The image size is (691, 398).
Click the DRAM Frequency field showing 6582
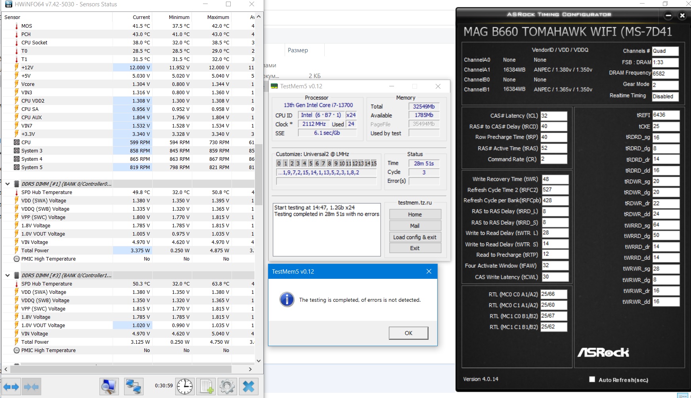pyautogui.click(x=665, y=74)
